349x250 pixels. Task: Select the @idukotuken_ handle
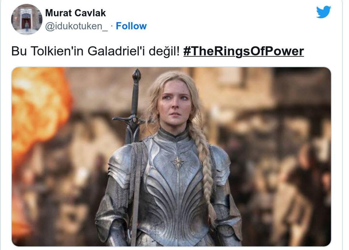[x=77, y=26]
